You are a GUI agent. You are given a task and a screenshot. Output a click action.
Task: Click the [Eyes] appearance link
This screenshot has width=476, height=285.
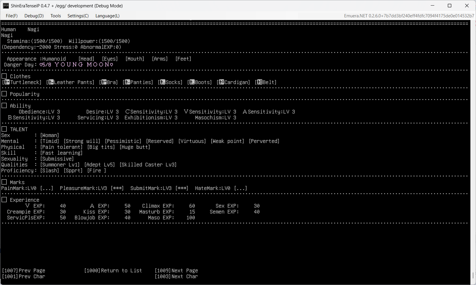click(110, 59)
